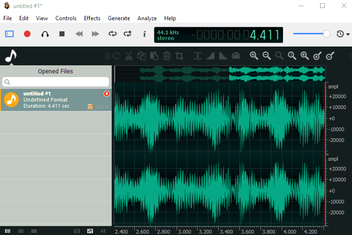Toggle loop playback
Screen dimensions: 352x235
tap(113, 34)
